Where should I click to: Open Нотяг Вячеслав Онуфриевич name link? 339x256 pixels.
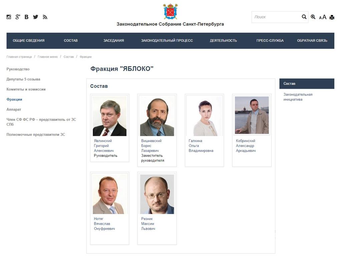pos(104,224)
